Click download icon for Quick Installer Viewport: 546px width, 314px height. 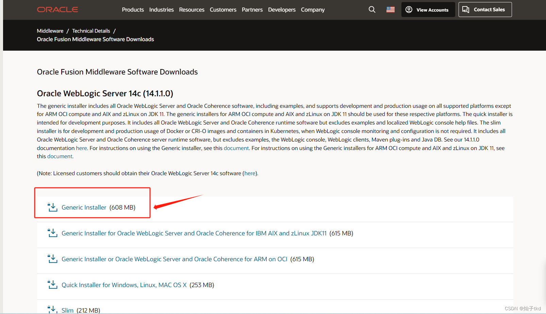[52, 285]
